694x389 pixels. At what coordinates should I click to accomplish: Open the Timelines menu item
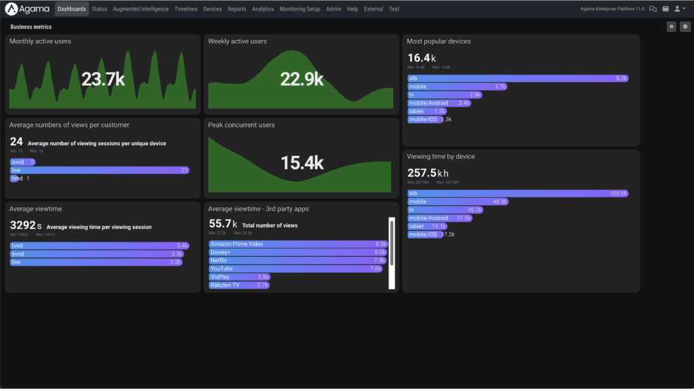(186, 9)
